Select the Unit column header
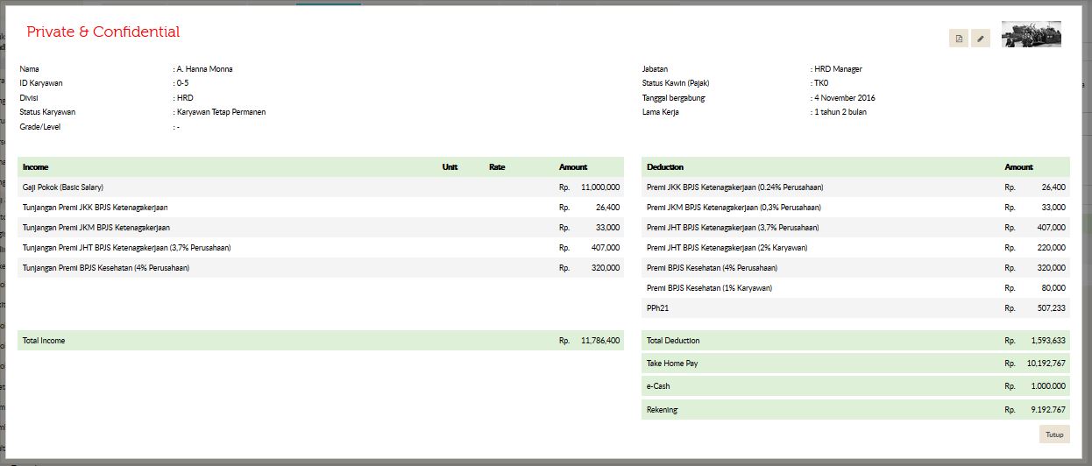Viewport: 1092px width, 466px height. click(x=450, y=167)
